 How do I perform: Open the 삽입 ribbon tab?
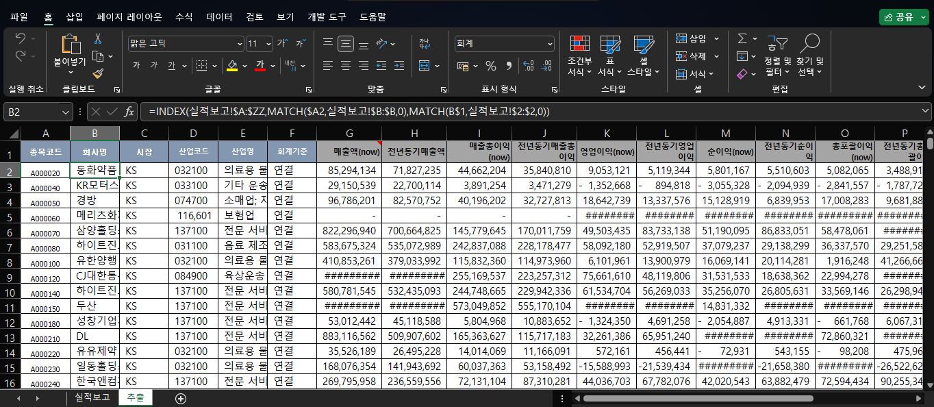(75, 16)
